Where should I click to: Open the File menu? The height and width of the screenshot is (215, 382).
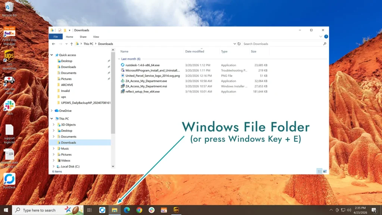click(56, 37)
